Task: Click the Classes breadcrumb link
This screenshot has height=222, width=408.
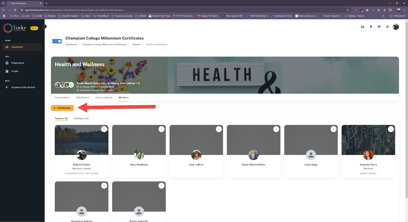Action: [x=136, y=44]
